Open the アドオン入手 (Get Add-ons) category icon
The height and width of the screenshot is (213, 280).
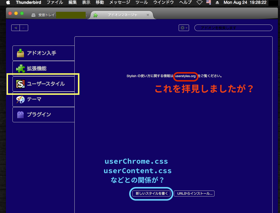tap(20, 53)
